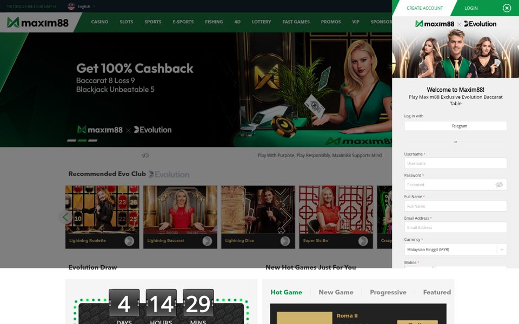Open the Fishing menu

pos(214,22)
